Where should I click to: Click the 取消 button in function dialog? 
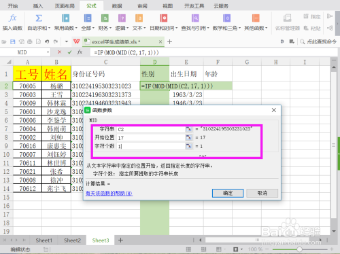(x=262, y=193)
